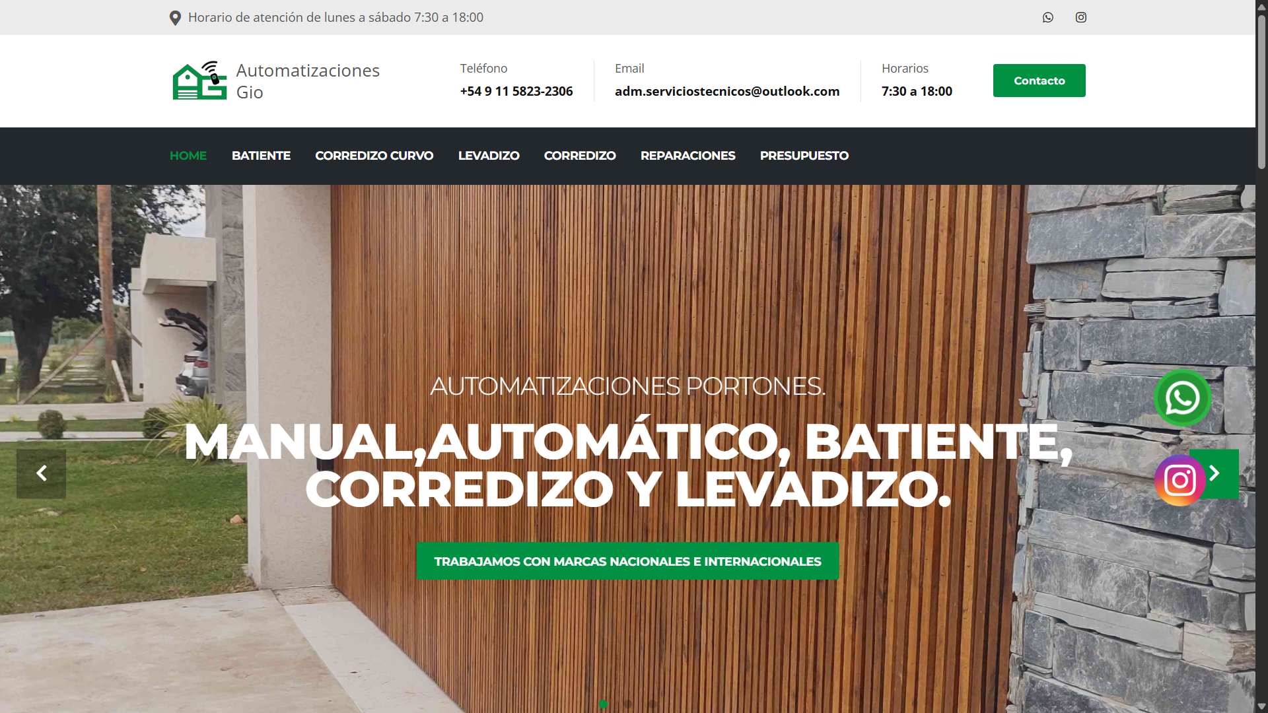Viewport: 1268px width, 713px height.
Task: Choose PRESUPUESTO in the navigation bar
Action: [804, 156]
